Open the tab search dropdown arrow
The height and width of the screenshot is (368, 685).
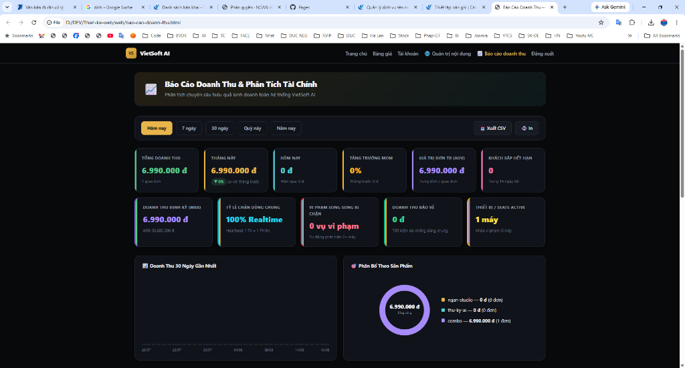7,7
